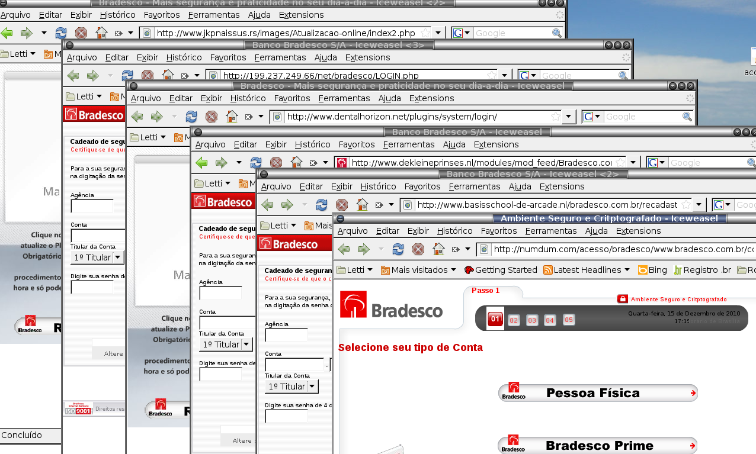Open Google search engine dropdown in jkpnaissus.rs window
The height and width of the screenshot is (454, 756).
pyautogui.click(x=462, y=33)
